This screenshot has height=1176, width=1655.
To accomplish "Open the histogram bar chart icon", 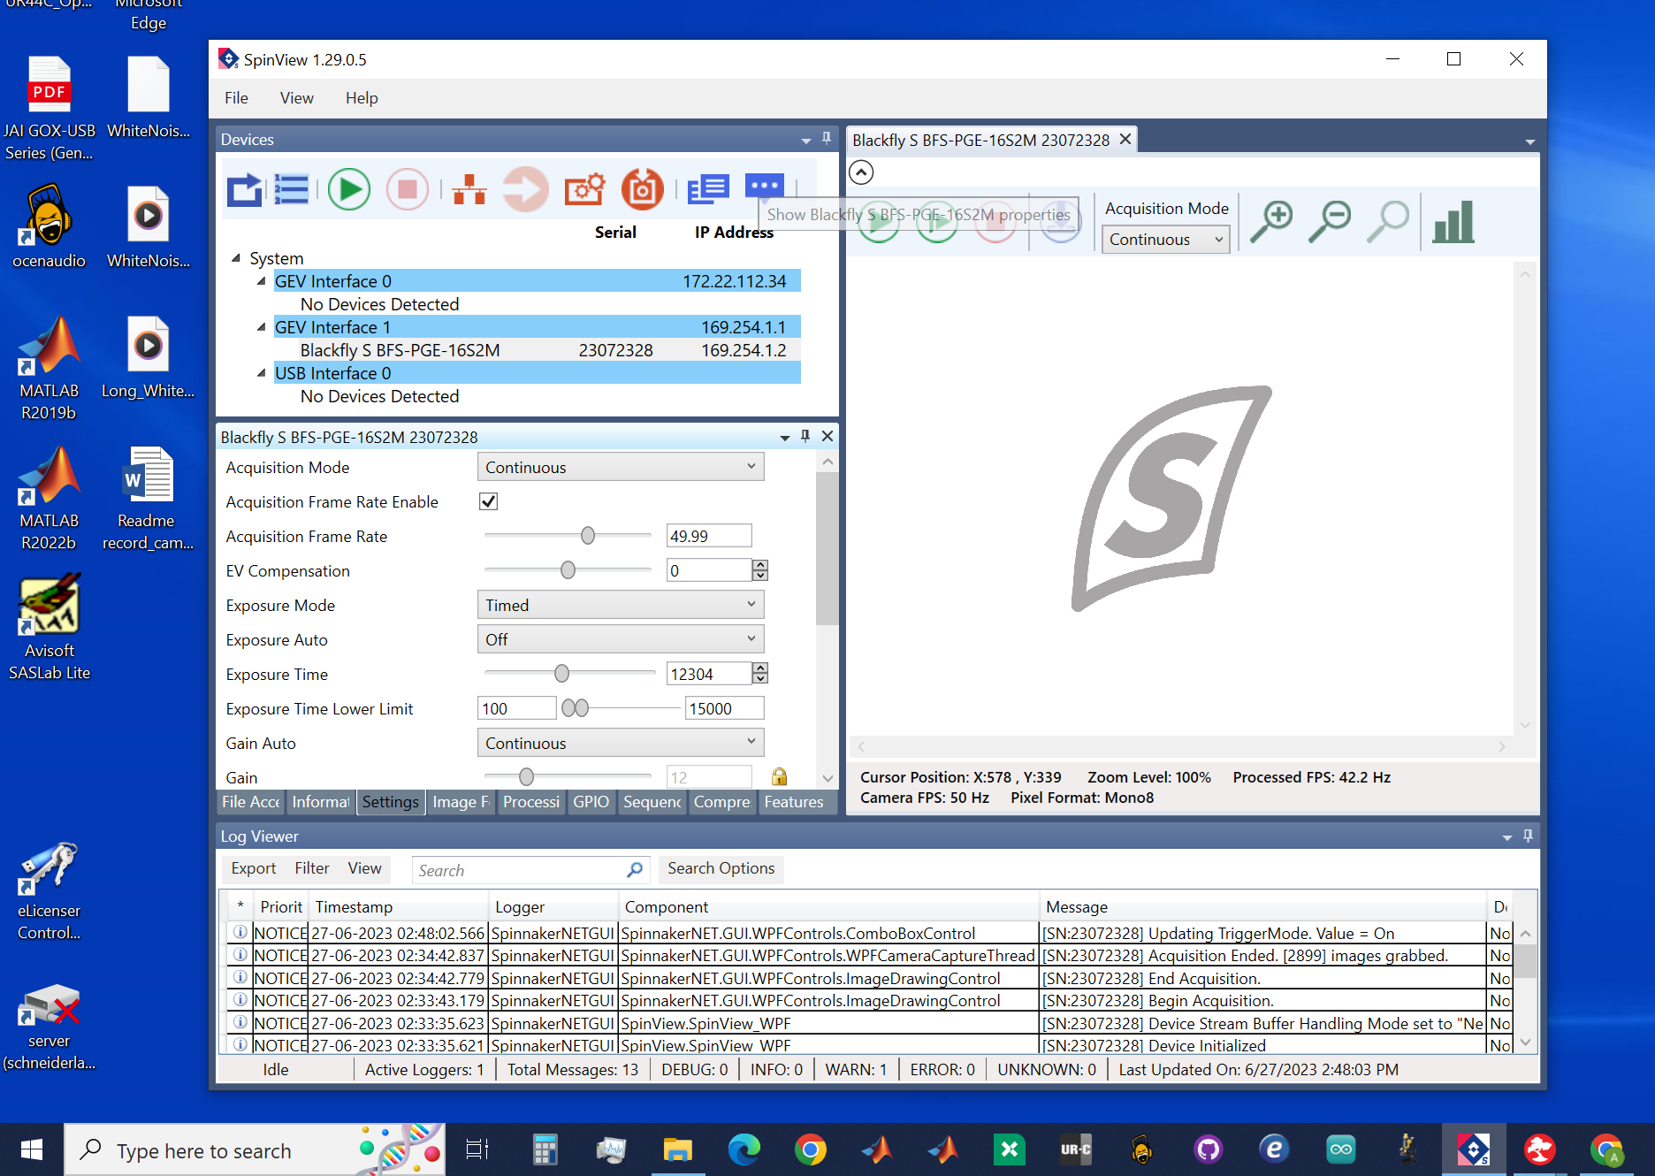I will (1453, 221).
